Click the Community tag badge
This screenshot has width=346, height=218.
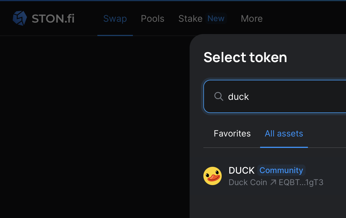point(281,171)
